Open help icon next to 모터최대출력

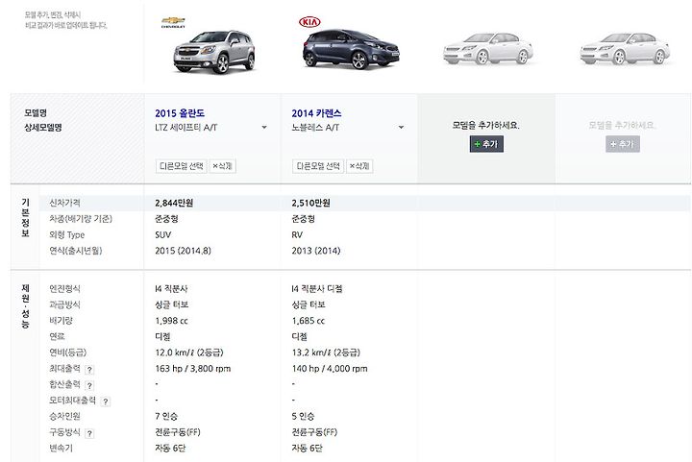coord(106,401)
